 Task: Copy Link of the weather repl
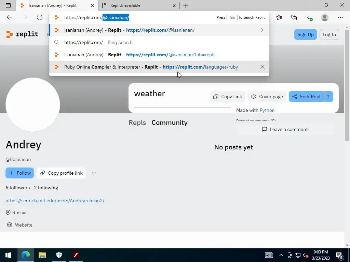[x=227, y=97]
